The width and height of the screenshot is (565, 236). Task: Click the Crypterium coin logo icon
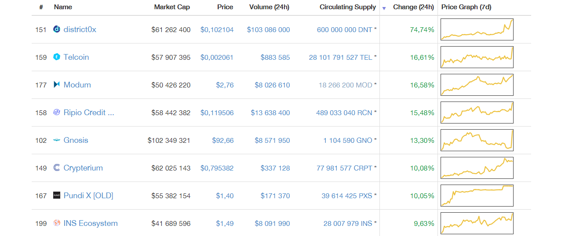[x=56, y=168]
